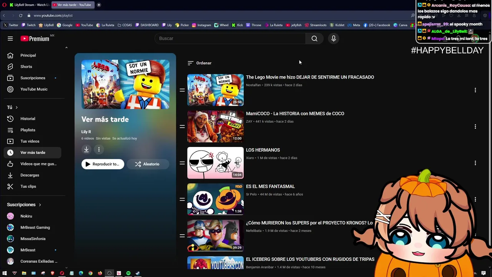Open playlist three-dot options menu

(99, 149)
